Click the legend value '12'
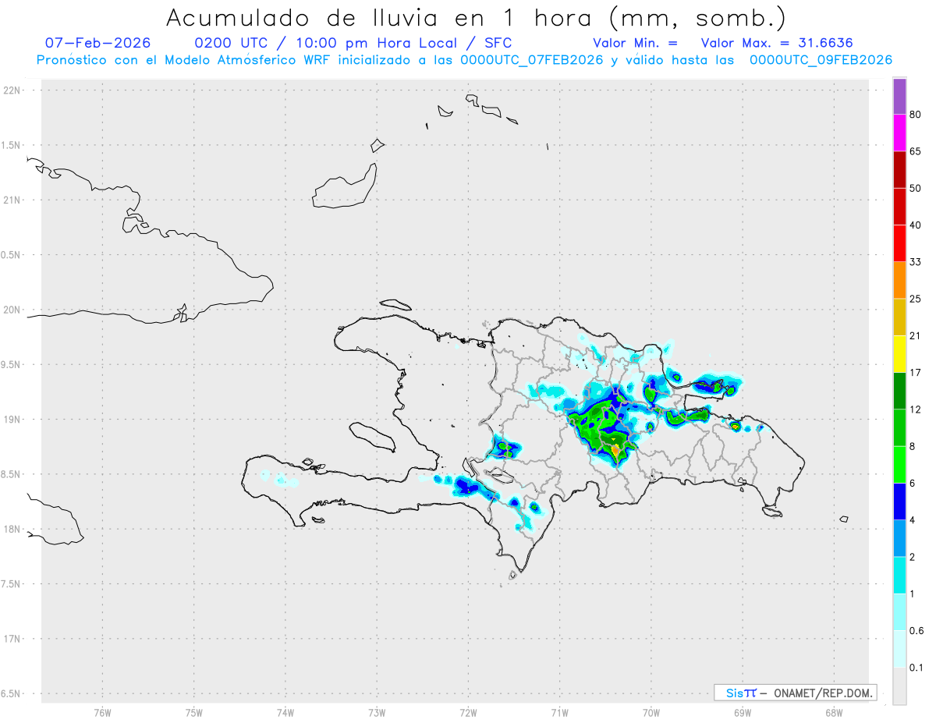936x723 pixels. [x=916, y=409]
